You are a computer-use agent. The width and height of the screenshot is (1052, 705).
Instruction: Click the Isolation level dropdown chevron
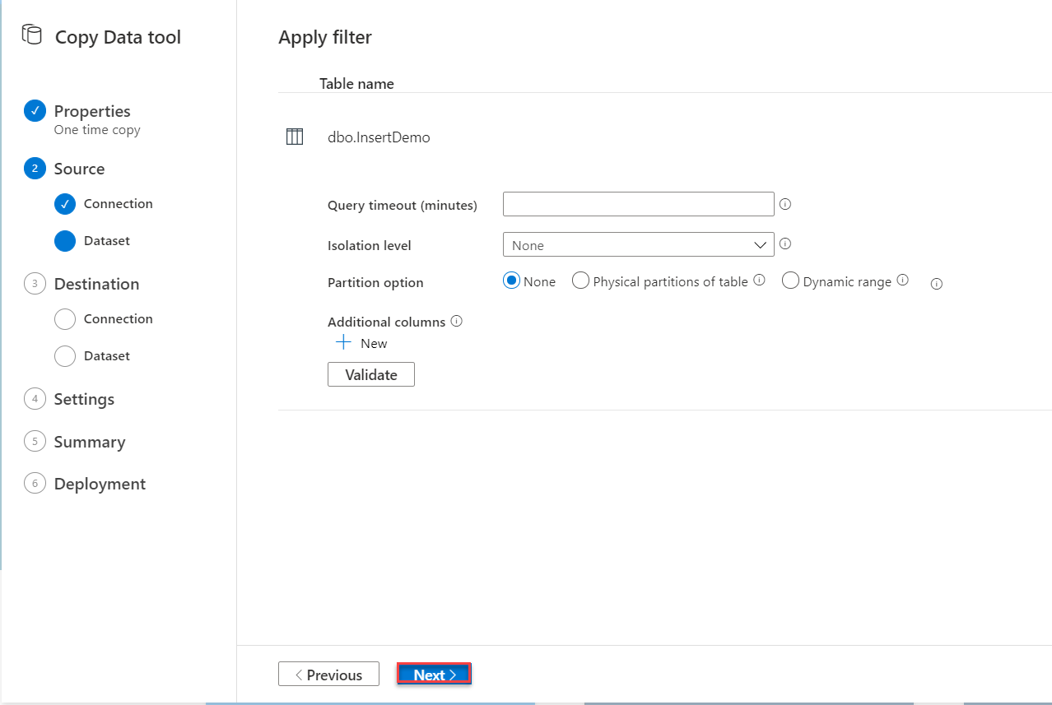click(760, 244)
